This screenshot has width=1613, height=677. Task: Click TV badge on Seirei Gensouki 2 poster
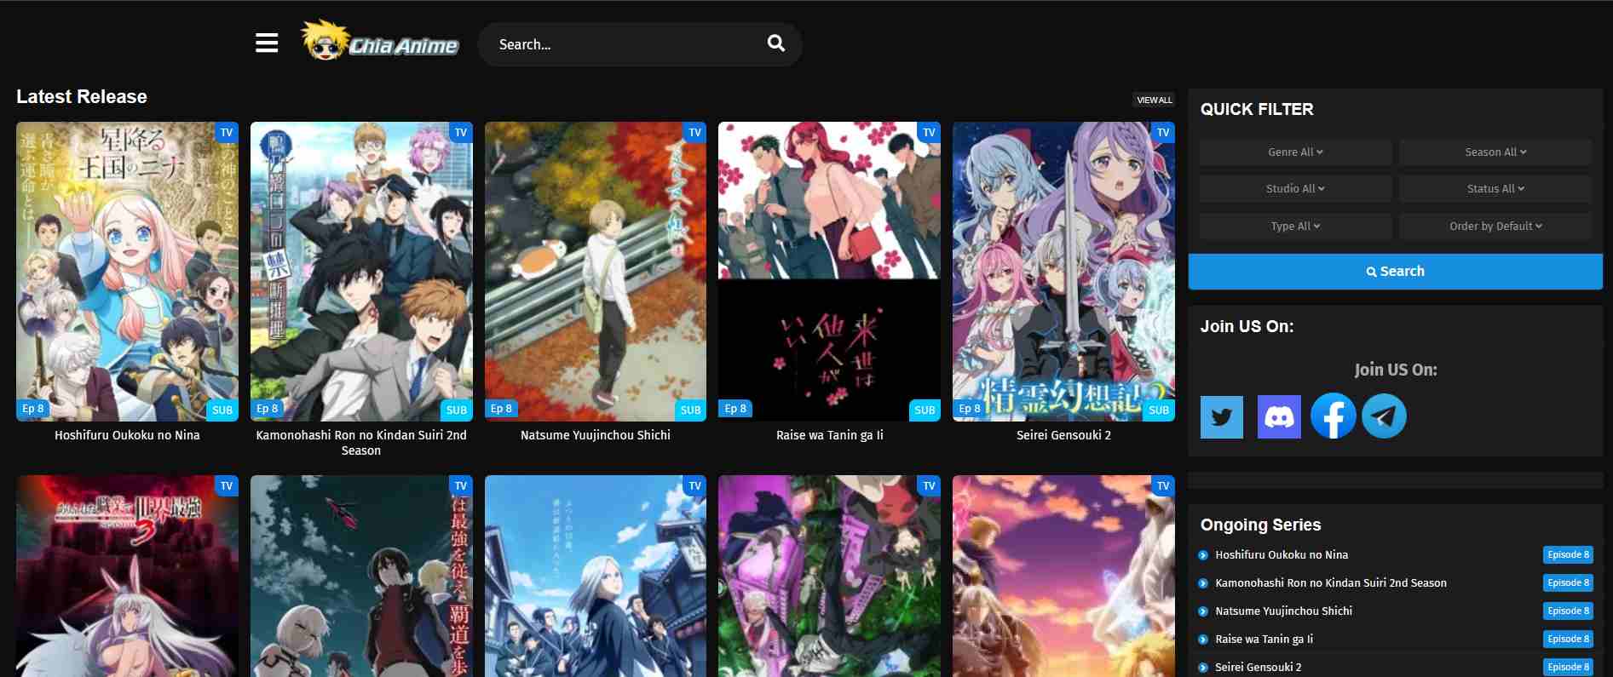pos(1163,133)
